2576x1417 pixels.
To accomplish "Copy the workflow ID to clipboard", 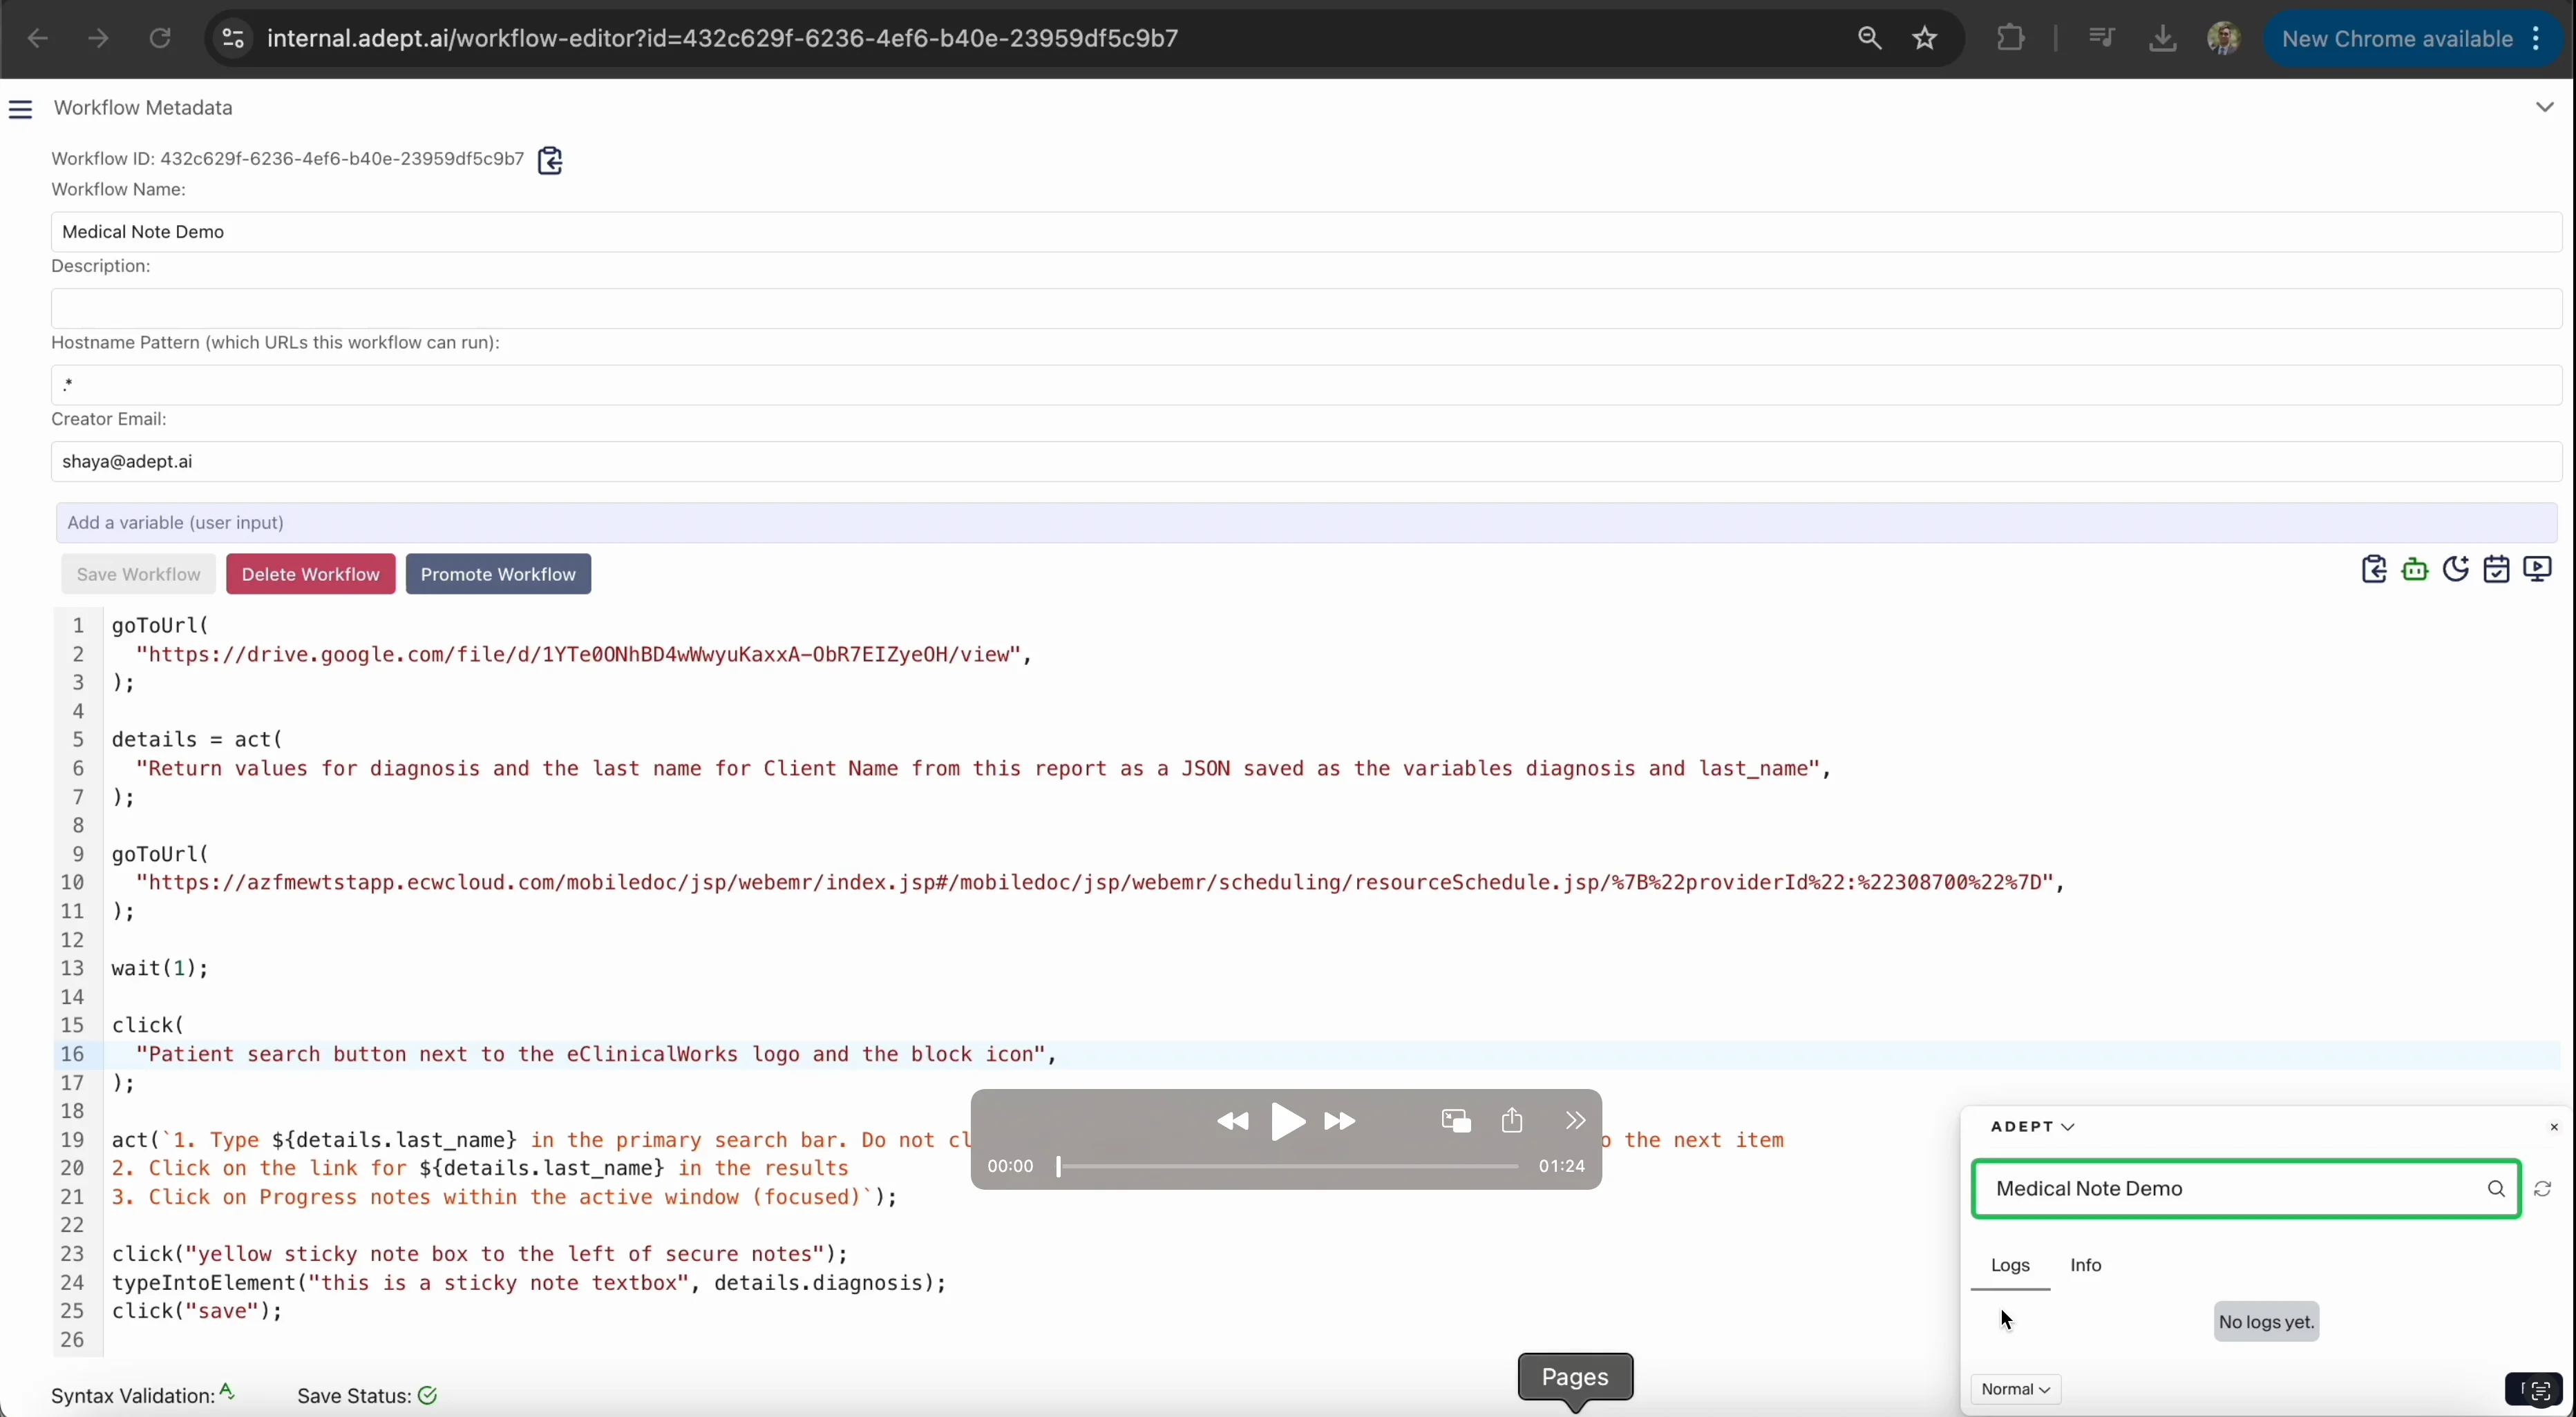I will coord(550,160).
